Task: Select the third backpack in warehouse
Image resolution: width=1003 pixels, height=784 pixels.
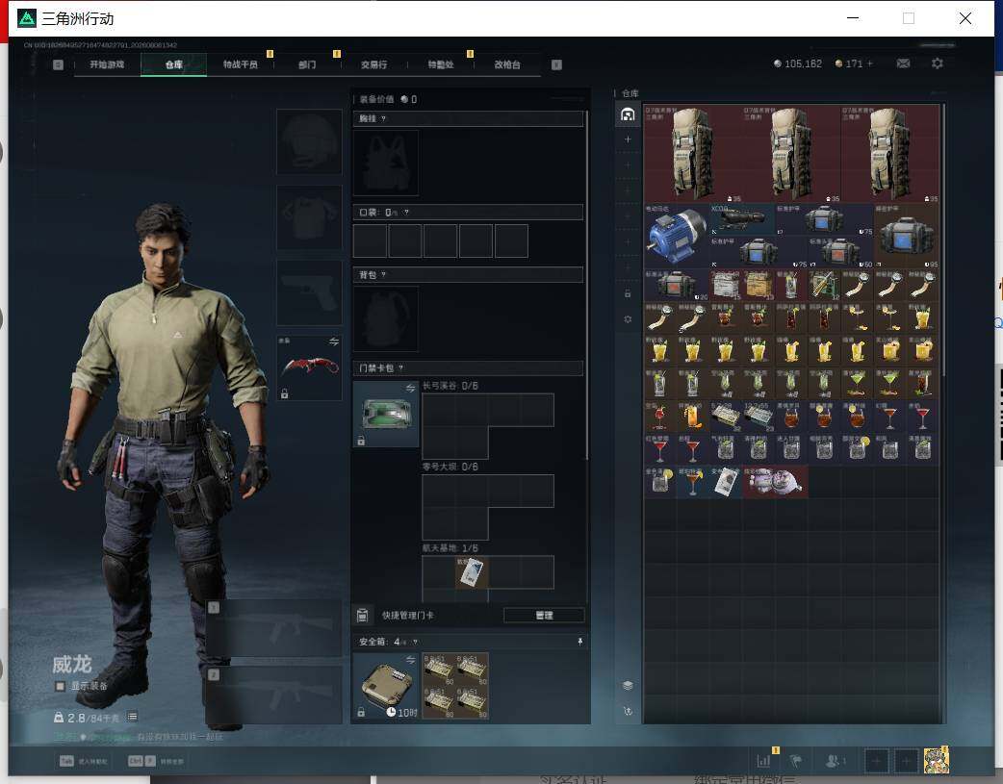Action: [889, 154]
